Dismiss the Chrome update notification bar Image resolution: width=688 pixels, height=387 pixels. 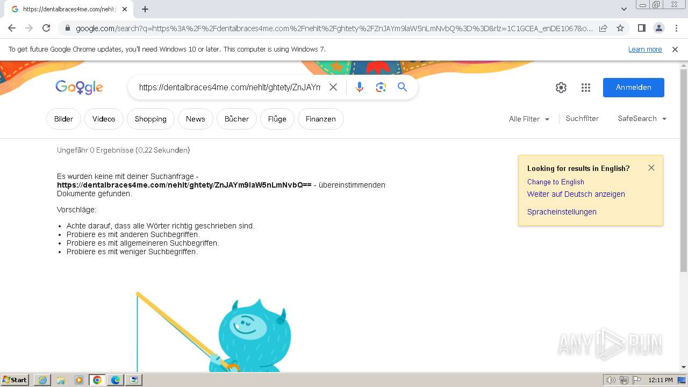pyautogui.click(x=675, y=49)
